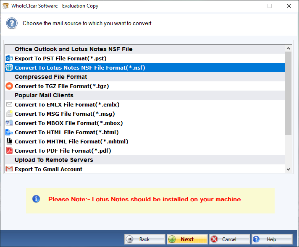299x247 pixels.
Task: Select Convert To MHTML File Format
Action: click(x=145, y=141)
